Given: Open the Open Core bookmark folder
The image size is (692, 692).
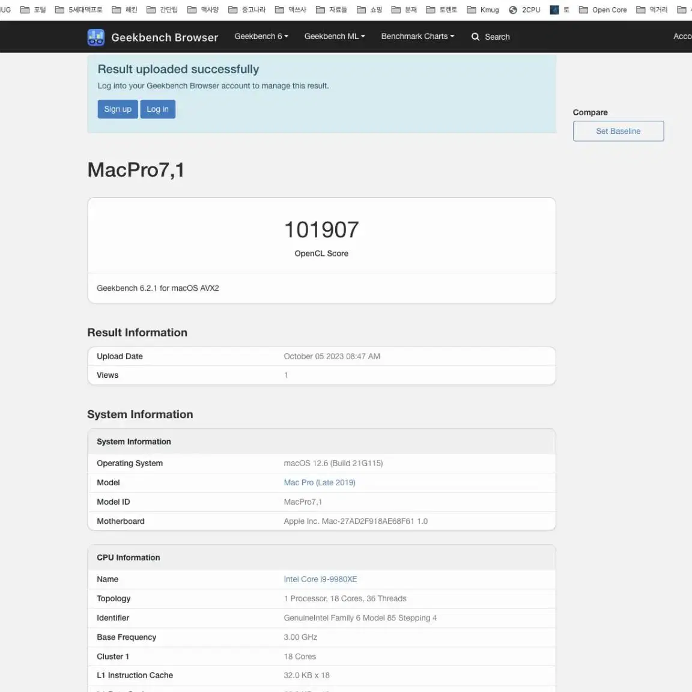Looking at the screenshot, I should (603, 10).
